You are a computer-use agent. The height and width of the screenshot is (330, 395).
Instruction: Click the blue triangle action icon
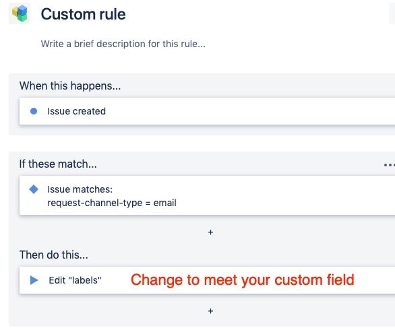[x=34, y=280]
